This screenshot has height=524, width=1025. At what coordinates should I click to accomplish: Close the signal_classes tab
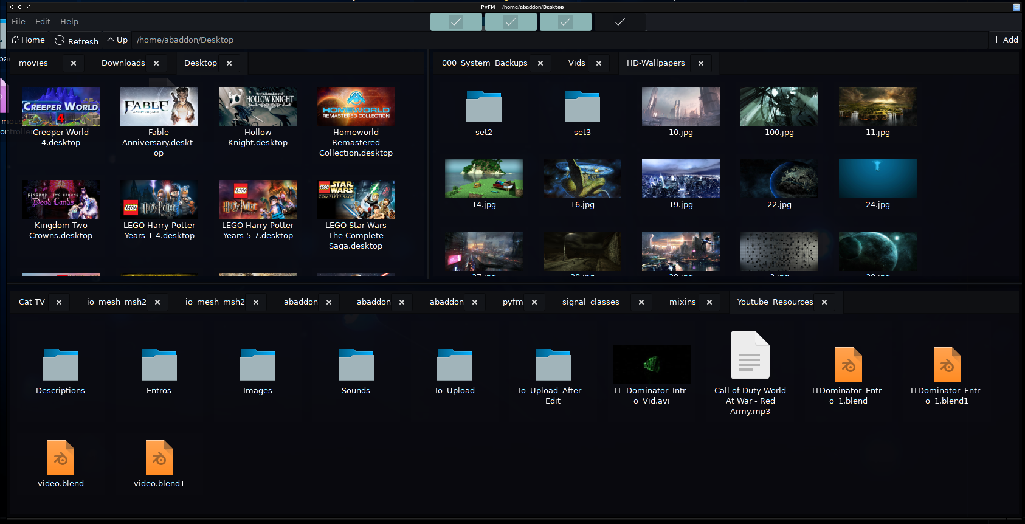(641, 302)
